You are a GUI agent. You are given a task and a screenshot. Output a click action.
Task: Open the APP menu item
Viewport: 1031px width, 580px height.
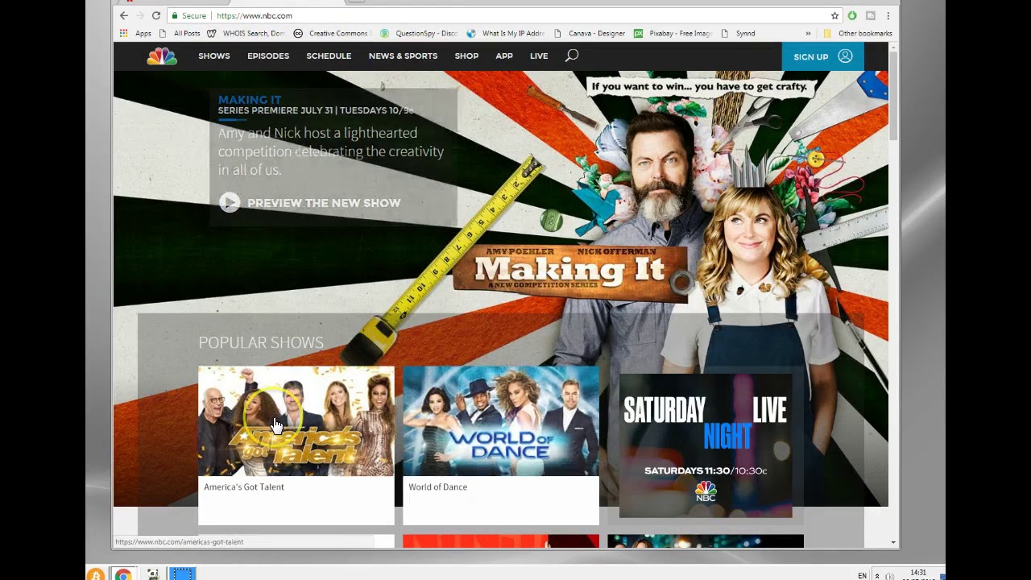(504, 56)
